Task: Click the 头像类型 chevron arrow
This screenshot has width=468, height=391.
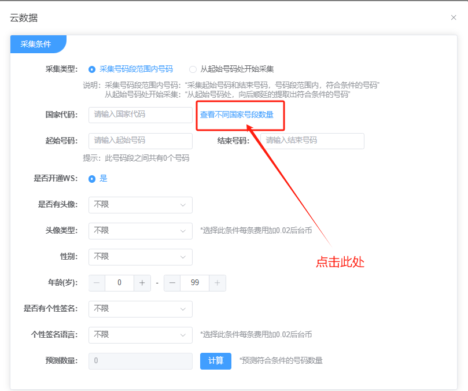Action: pos(183,231)
